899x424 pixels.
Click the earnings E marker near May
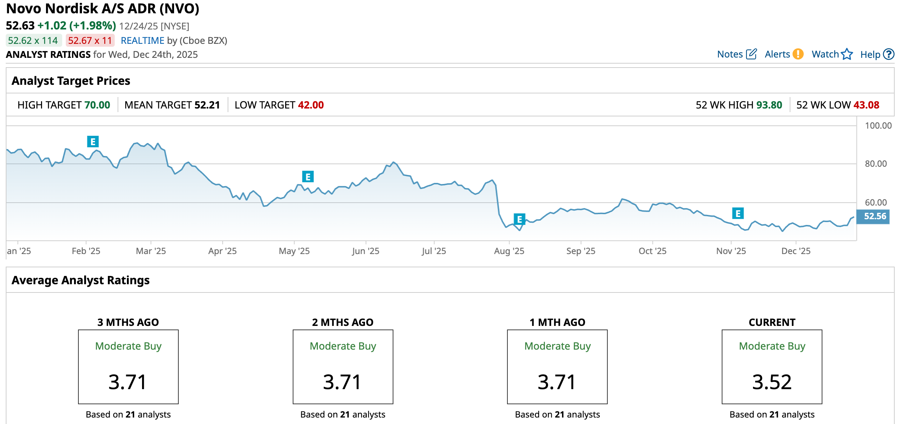[308, 176]
